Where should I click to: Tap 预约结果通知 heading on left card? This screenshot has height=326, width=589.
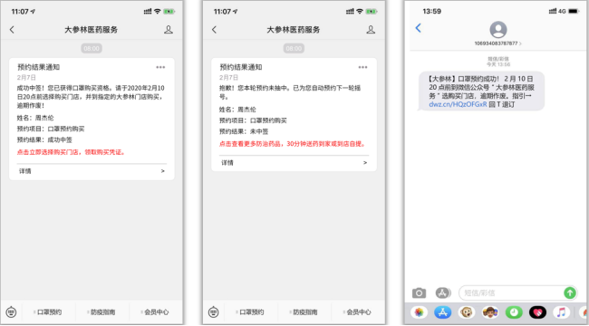click(x=38, y=67)
